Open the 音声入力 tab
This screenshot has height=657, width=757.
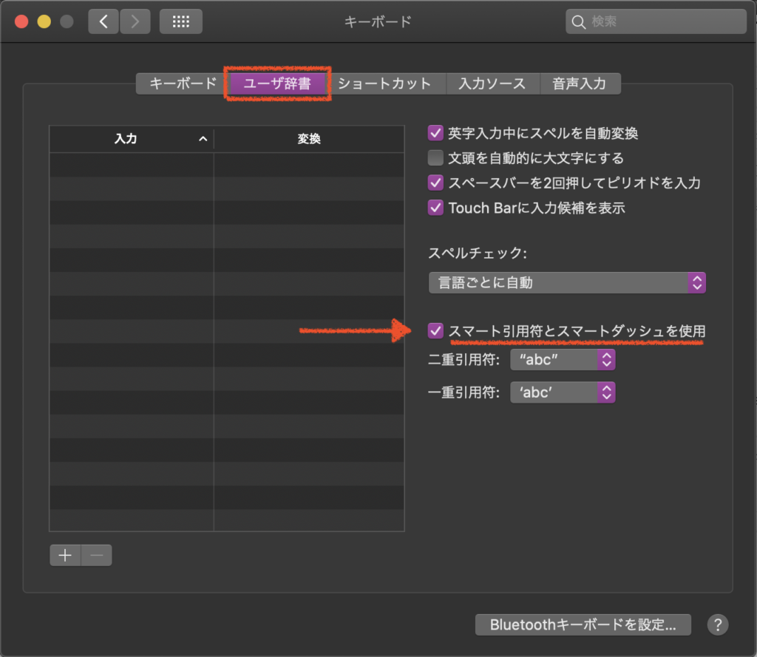580,84
